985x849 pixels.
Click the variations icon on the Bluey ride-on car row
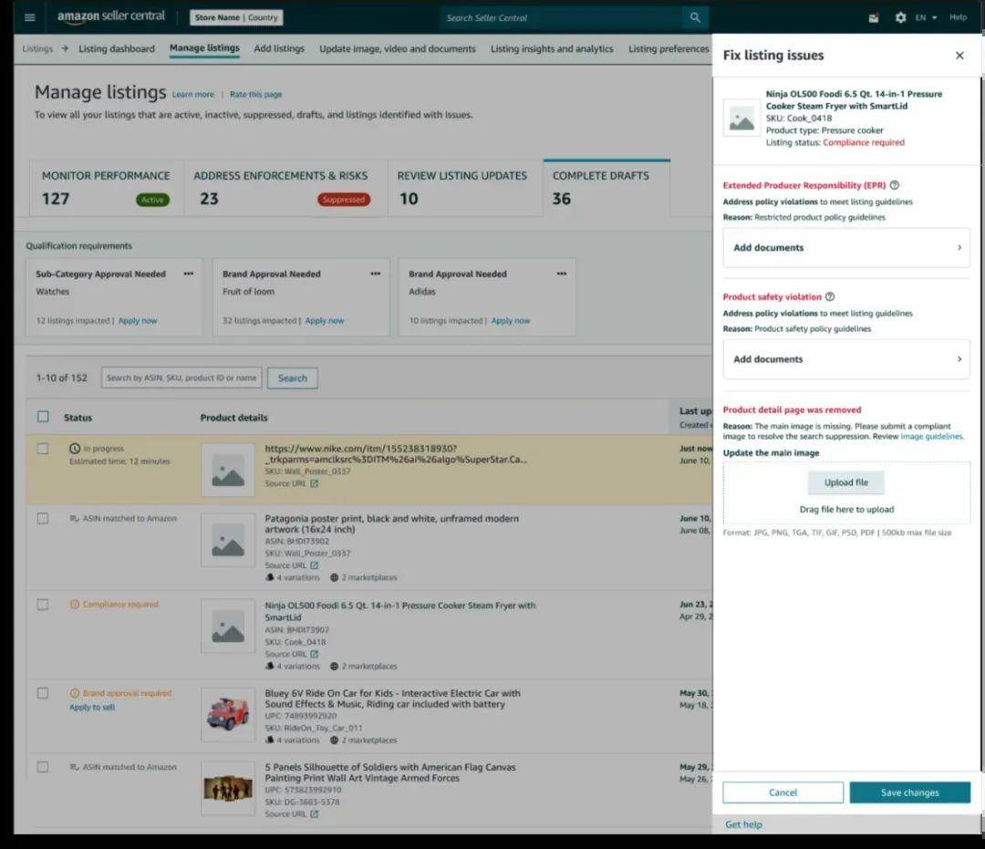[269, 740]
